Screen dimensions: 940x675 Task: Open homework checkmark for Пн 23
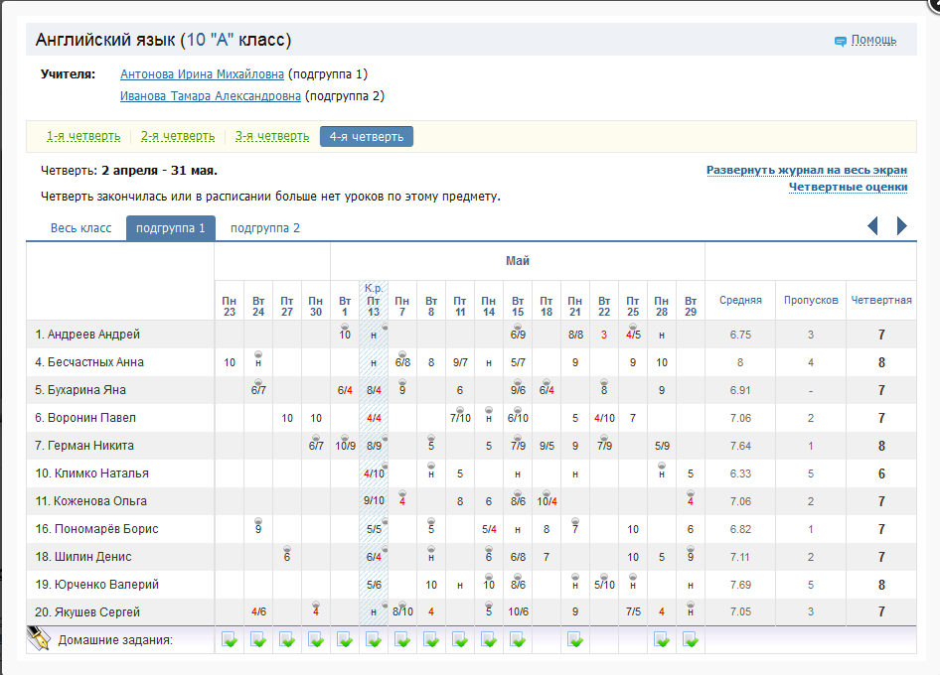pyautogui.click(x=229, y=640)
